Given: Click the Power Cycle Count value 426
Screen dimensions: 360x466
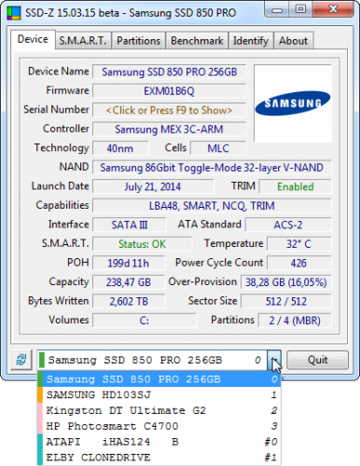Looking at the screenshot, I should click(x=299, y=263).
